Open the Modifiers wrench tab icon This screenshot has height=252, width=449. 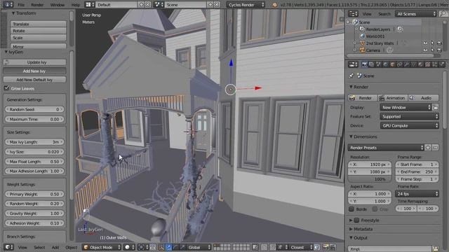[x=406, y=64]
